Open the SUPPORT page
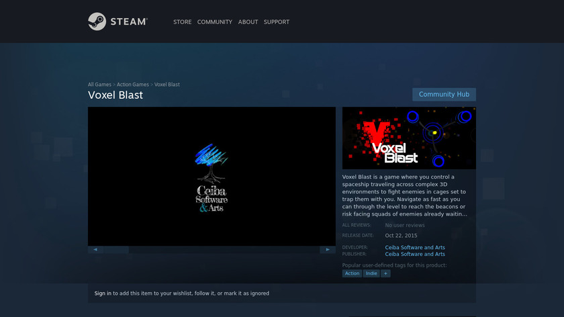Viewport: 564px width, 317px height. pyautogui.click(x=276, y=22)
